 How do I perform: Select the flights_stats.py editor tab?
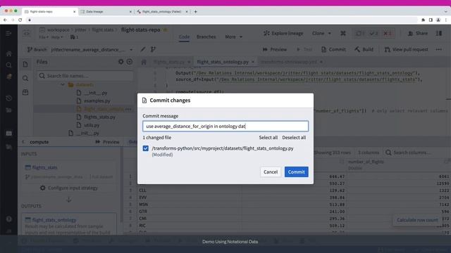pyautogui.click(x=169, y=62)
